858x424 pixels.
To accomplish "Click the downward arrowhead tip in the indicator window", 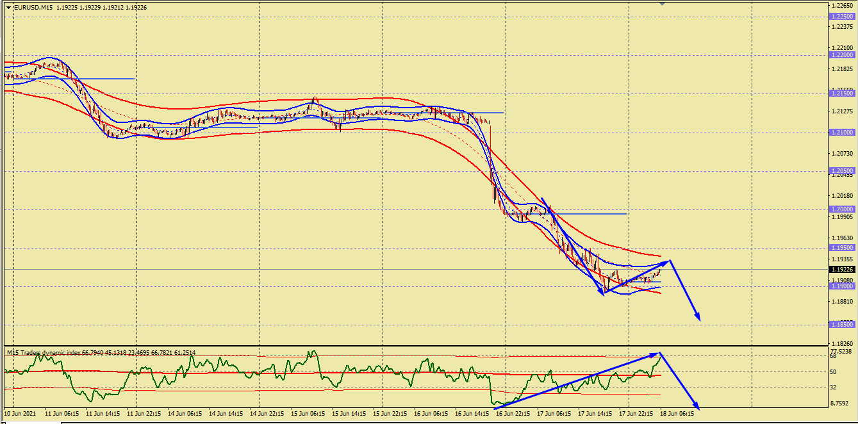I will tap(698, 408).
